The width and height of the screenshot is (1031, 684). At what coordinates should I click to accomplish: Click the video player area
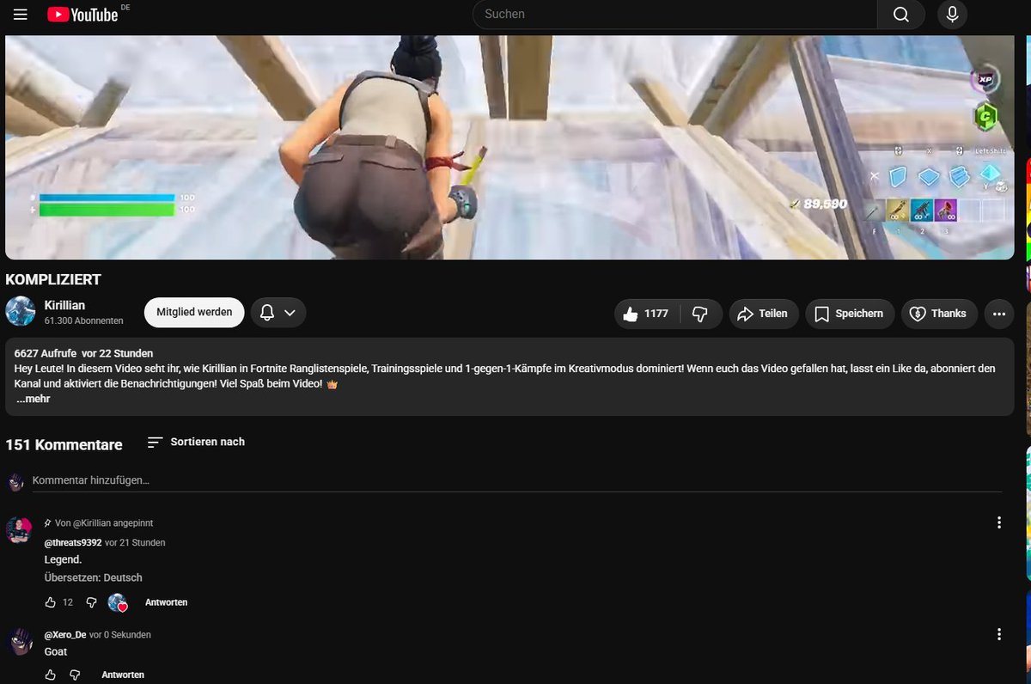[x=509, y=147]
